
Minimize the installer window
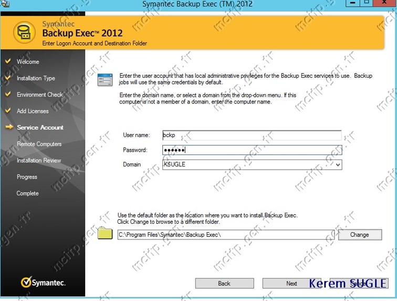353,3
